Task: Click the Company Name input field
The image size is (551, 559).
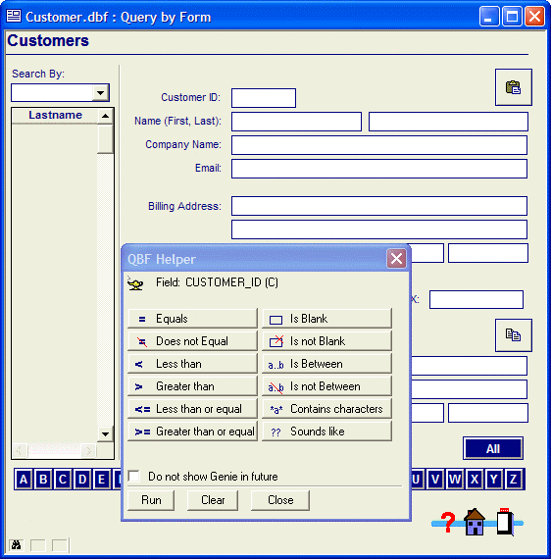Action: point(379,145)
